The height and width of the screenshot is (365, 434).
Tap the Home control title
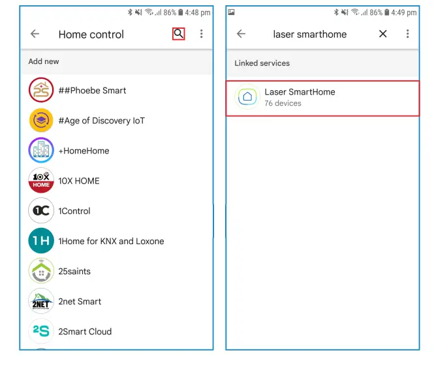pyautogui.click(x=91, y=35)
